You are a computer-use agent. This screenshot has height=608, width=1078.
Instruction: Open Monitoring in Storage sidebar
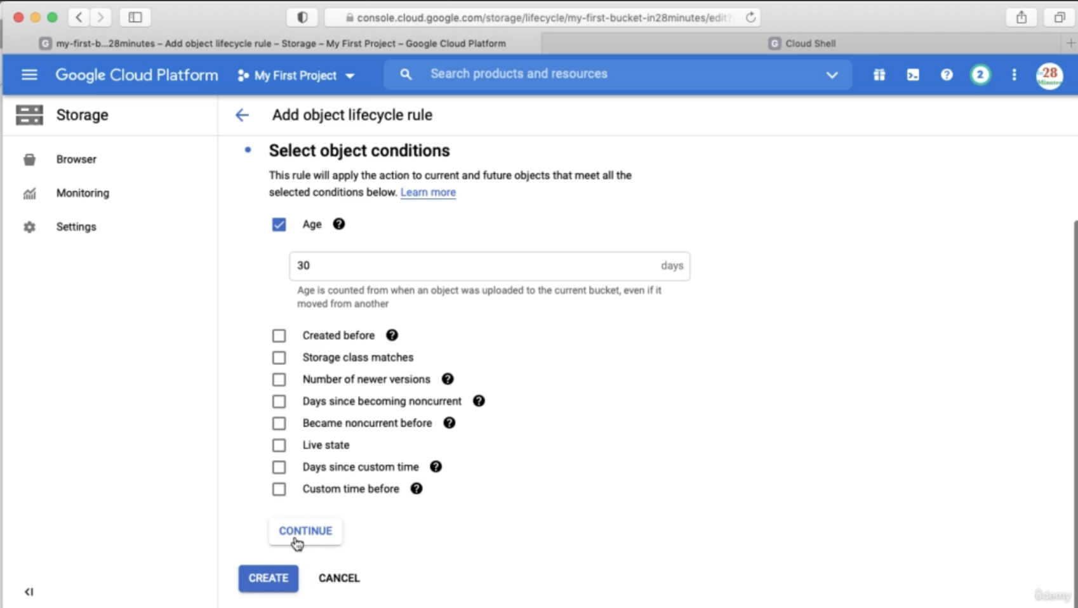click(83, 193)
